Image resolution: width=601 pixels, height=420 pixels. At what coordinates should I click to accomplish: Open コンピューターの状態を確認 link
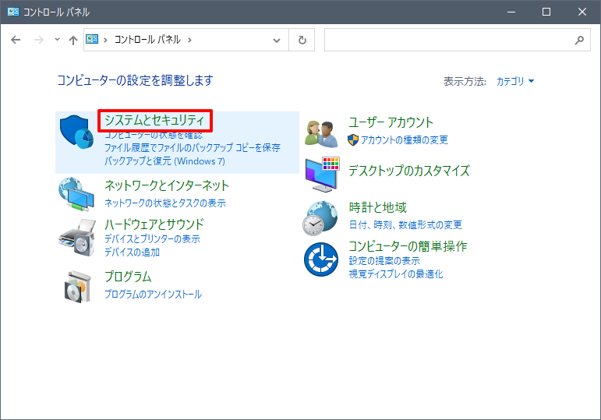point(154,135)
